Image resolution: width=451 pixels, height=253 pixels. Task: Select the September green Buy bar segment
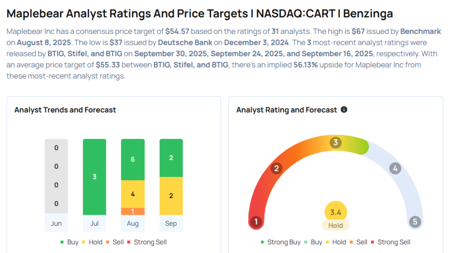click(171, 158)
